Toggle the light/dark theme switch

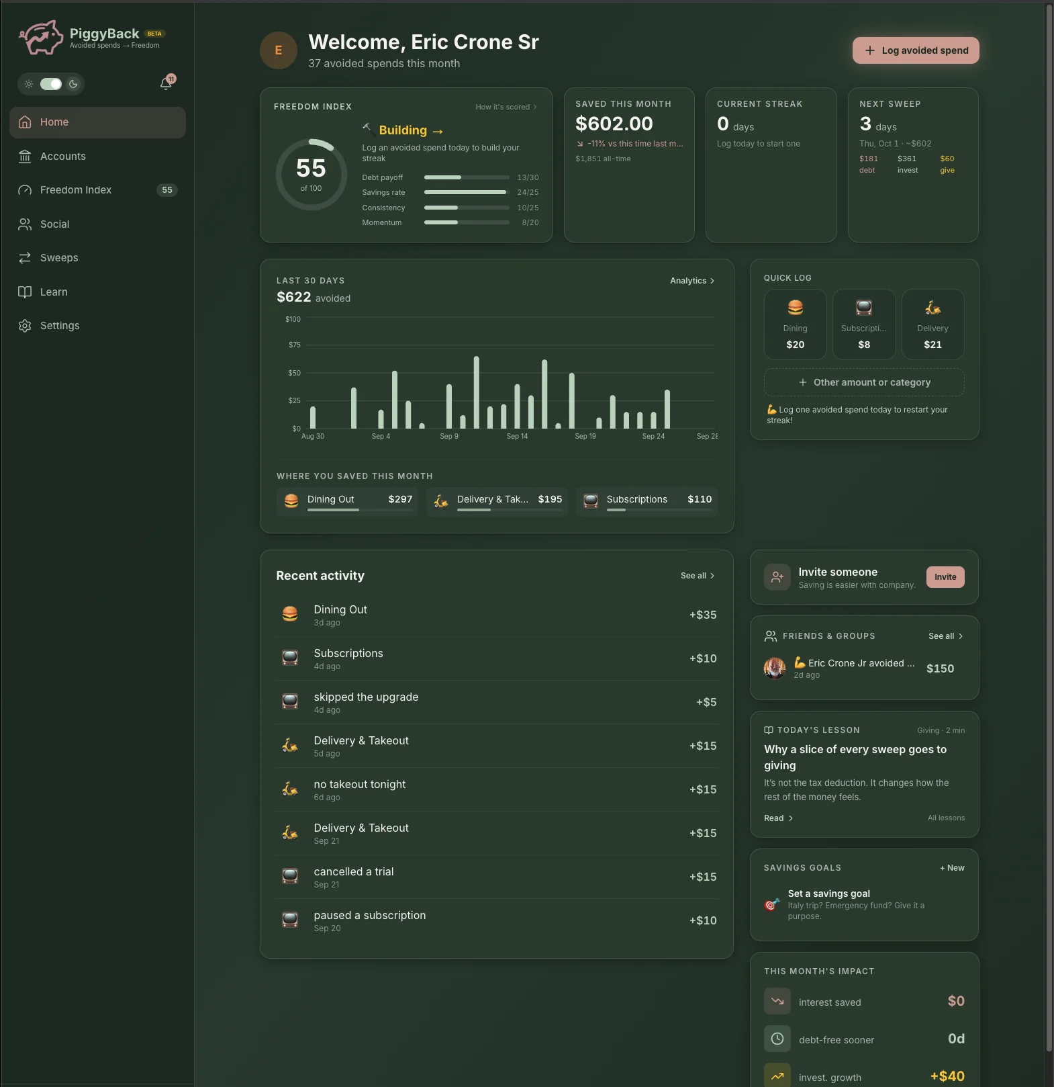pyautogui.click(x=51, y=84)
